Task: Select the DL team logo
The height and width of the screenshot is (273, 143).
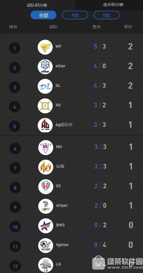Action: pyautogui.click(x=45, y=86)
